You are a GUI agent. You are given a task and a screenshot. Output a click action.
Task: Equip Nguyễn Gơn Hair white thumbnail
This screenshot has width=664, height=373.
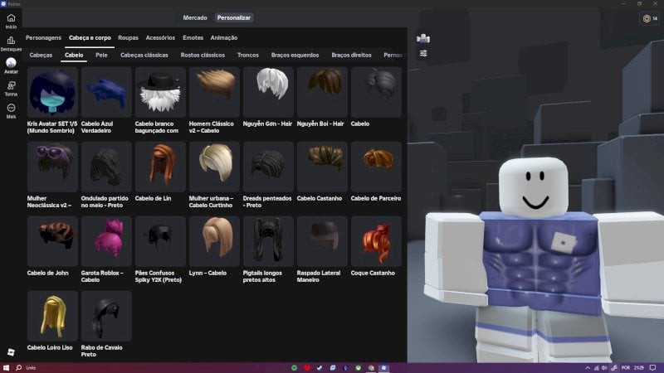(x=268, y=92)
